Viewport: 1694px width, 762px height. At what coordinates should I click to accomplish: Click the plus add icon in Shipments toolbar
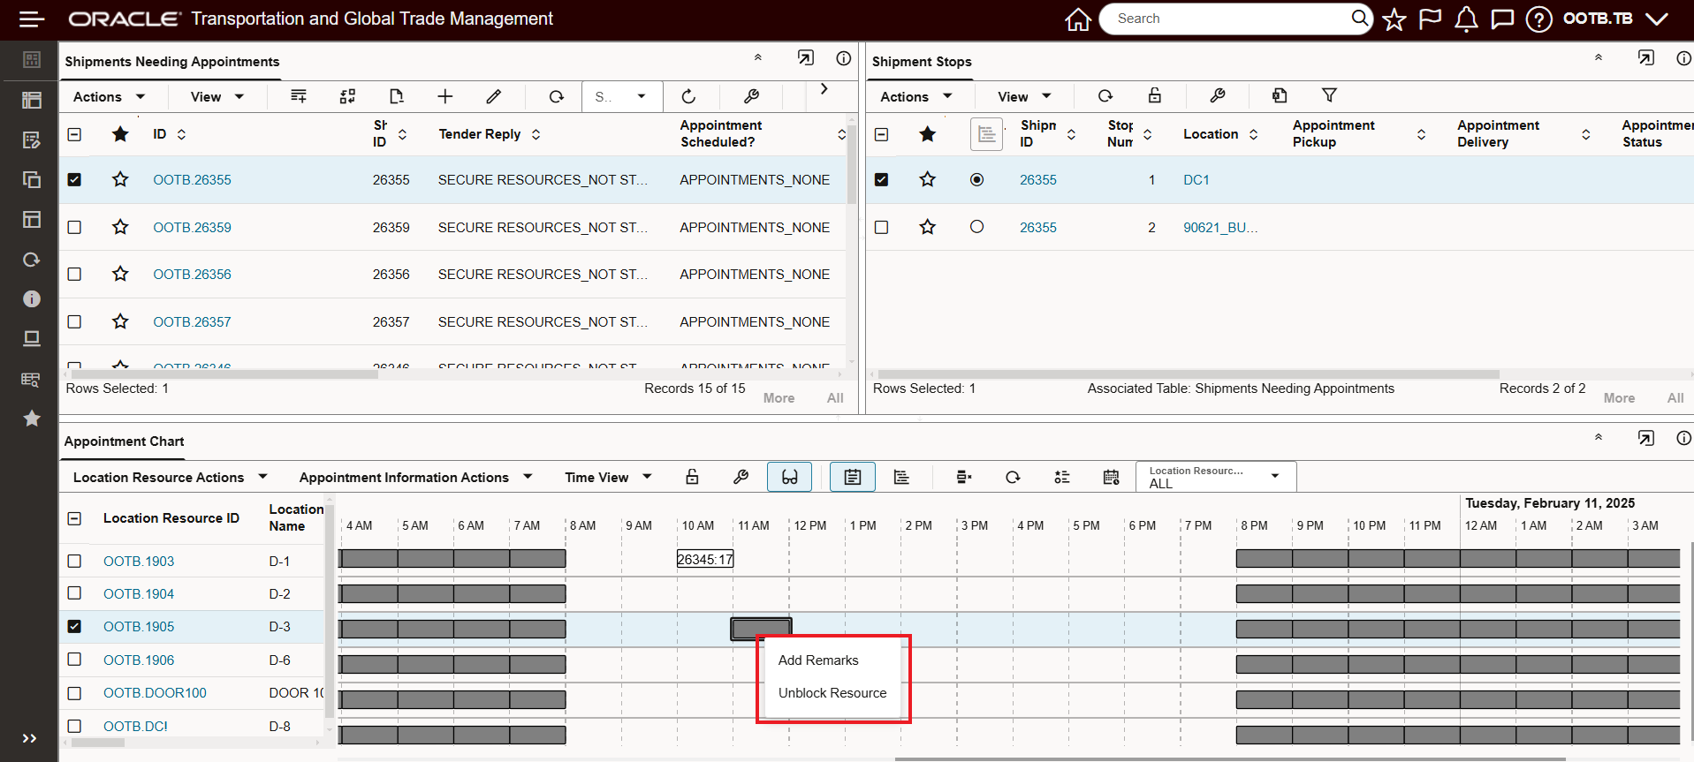pos(445,96)
